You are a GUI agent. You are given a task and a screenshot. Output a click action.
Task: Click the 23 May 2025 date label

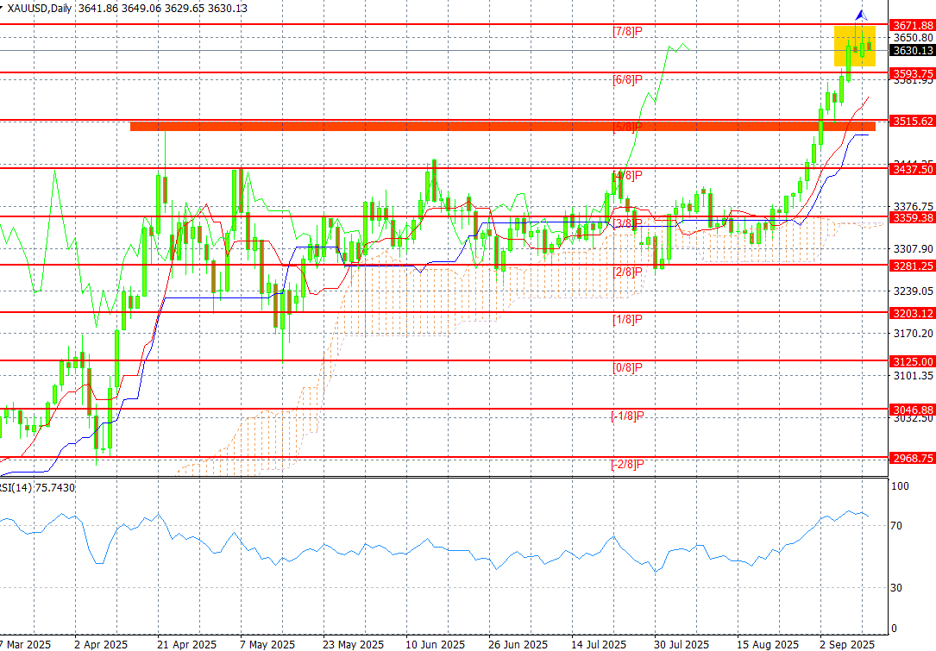[x=353, y=644]
